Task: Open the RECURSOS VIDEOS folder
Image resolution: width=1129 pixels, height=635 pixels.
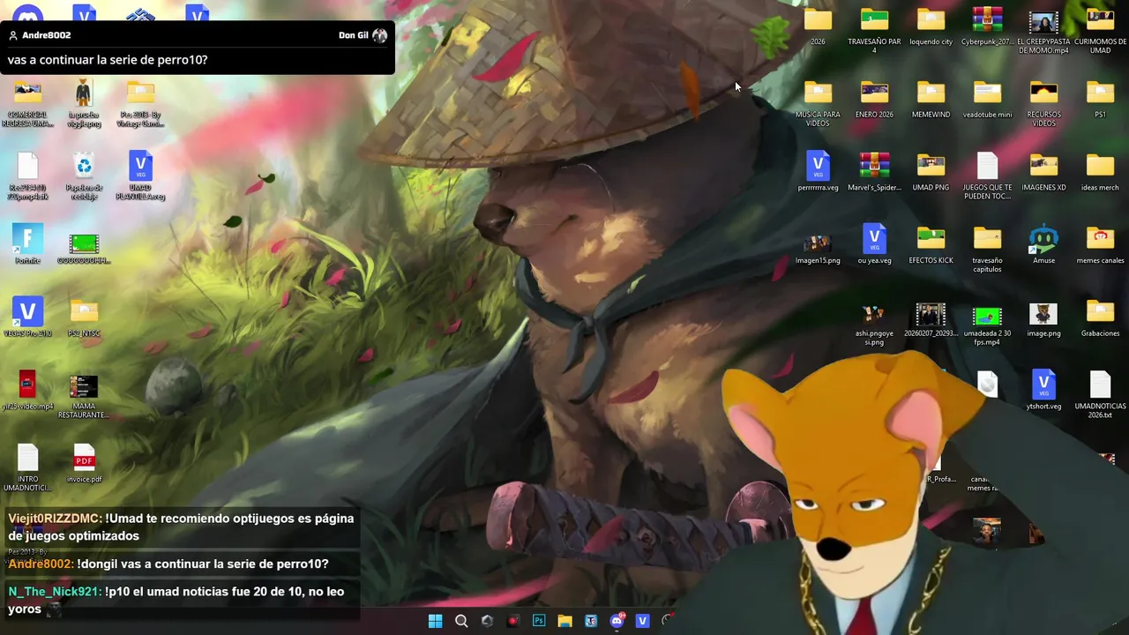Action: (x=1043, y=103)
